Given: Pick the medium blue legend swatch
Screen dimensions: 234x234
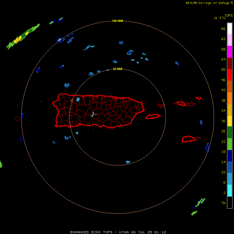Looking at the screenshot, I should [x=230, y=167].
